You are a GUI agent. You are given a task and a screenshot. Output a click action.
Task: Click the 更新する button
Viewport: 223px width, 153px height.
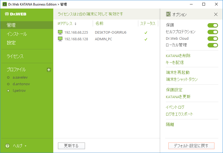pyautogui.click(x=71, y=146)
